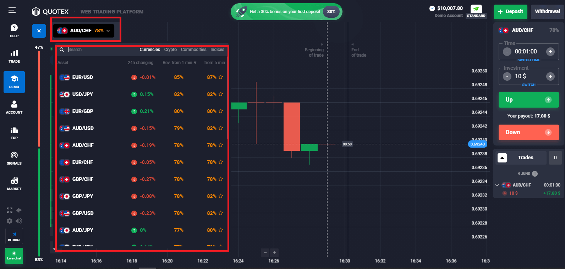Place a Down trade

tap(529, 132)
